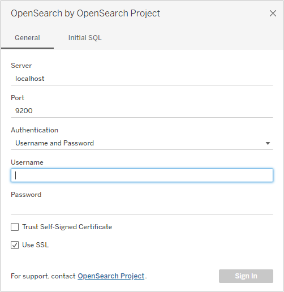Uncheck the Use SSL checkbox

(15, 245)
